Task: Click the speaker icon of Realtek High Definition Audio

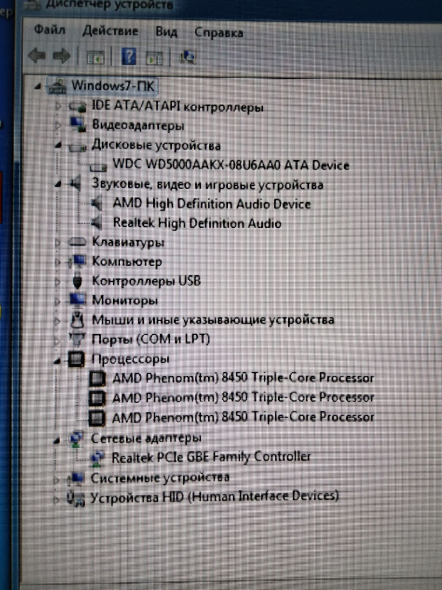Action: (96, 223)
